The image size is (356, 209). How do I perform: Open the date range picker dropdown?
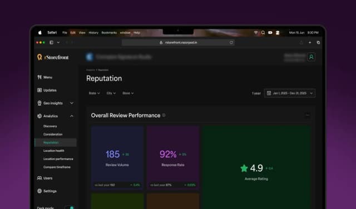coord(289,93)
